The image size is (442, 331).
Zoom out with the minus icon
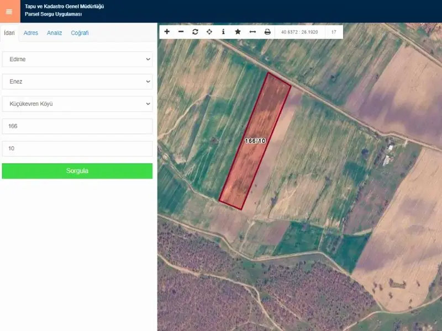(x=181, y=32)
